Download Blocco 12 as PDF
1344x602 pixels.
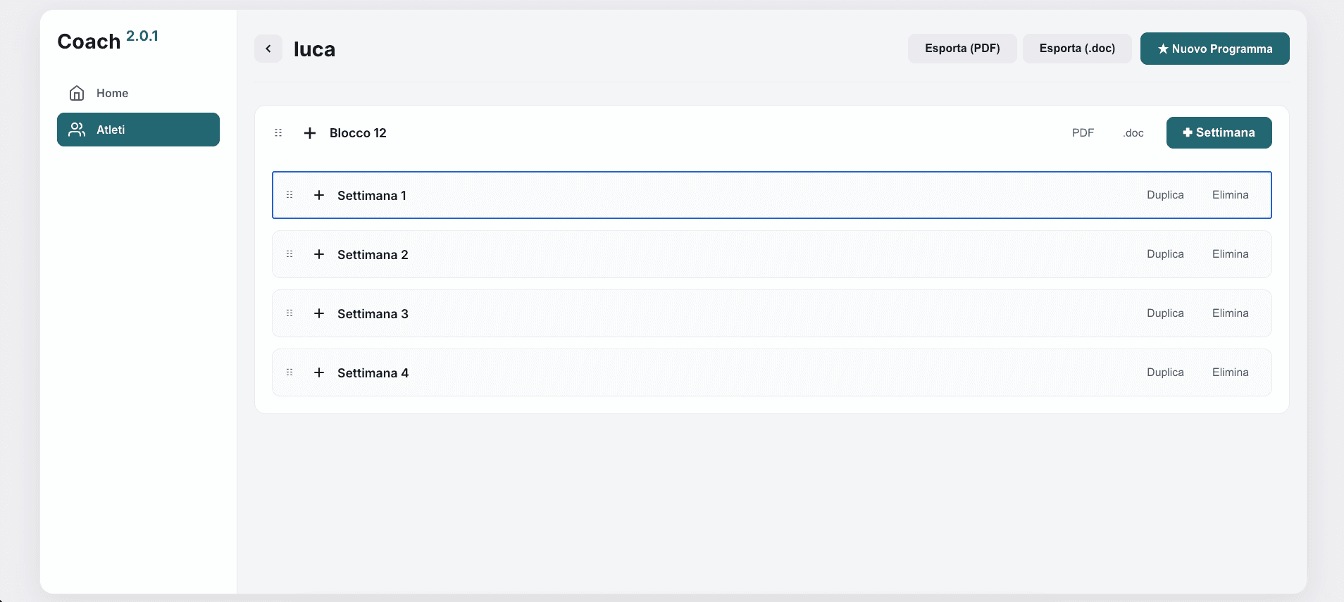click(x=1083, y=132)
